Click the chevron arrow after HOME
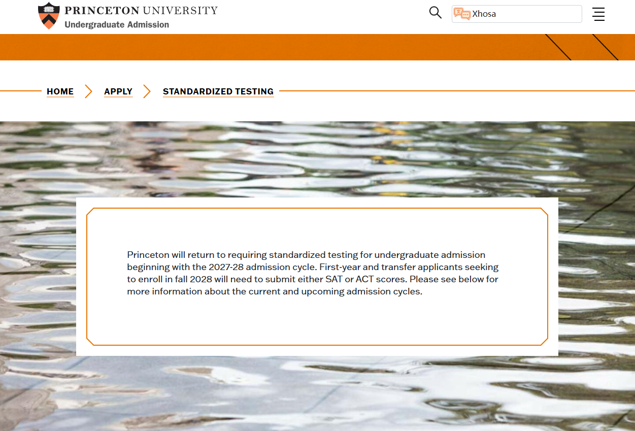 coord(88,91)
